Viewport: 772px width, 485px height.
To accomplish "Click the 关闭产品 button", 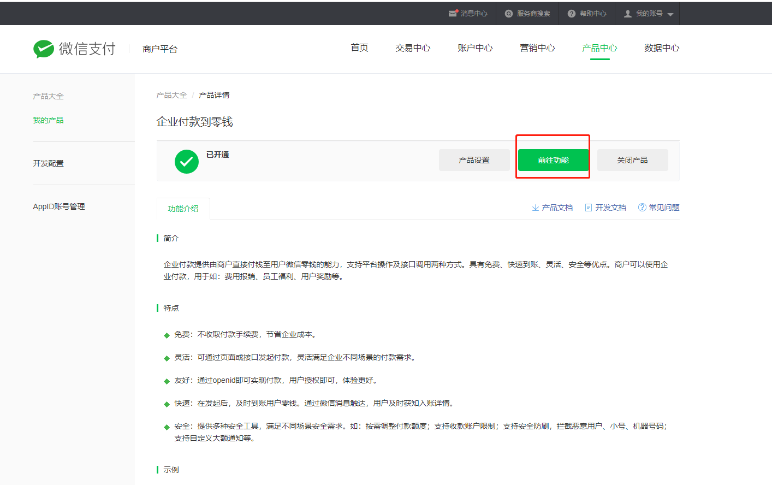I will click(633, 160).
